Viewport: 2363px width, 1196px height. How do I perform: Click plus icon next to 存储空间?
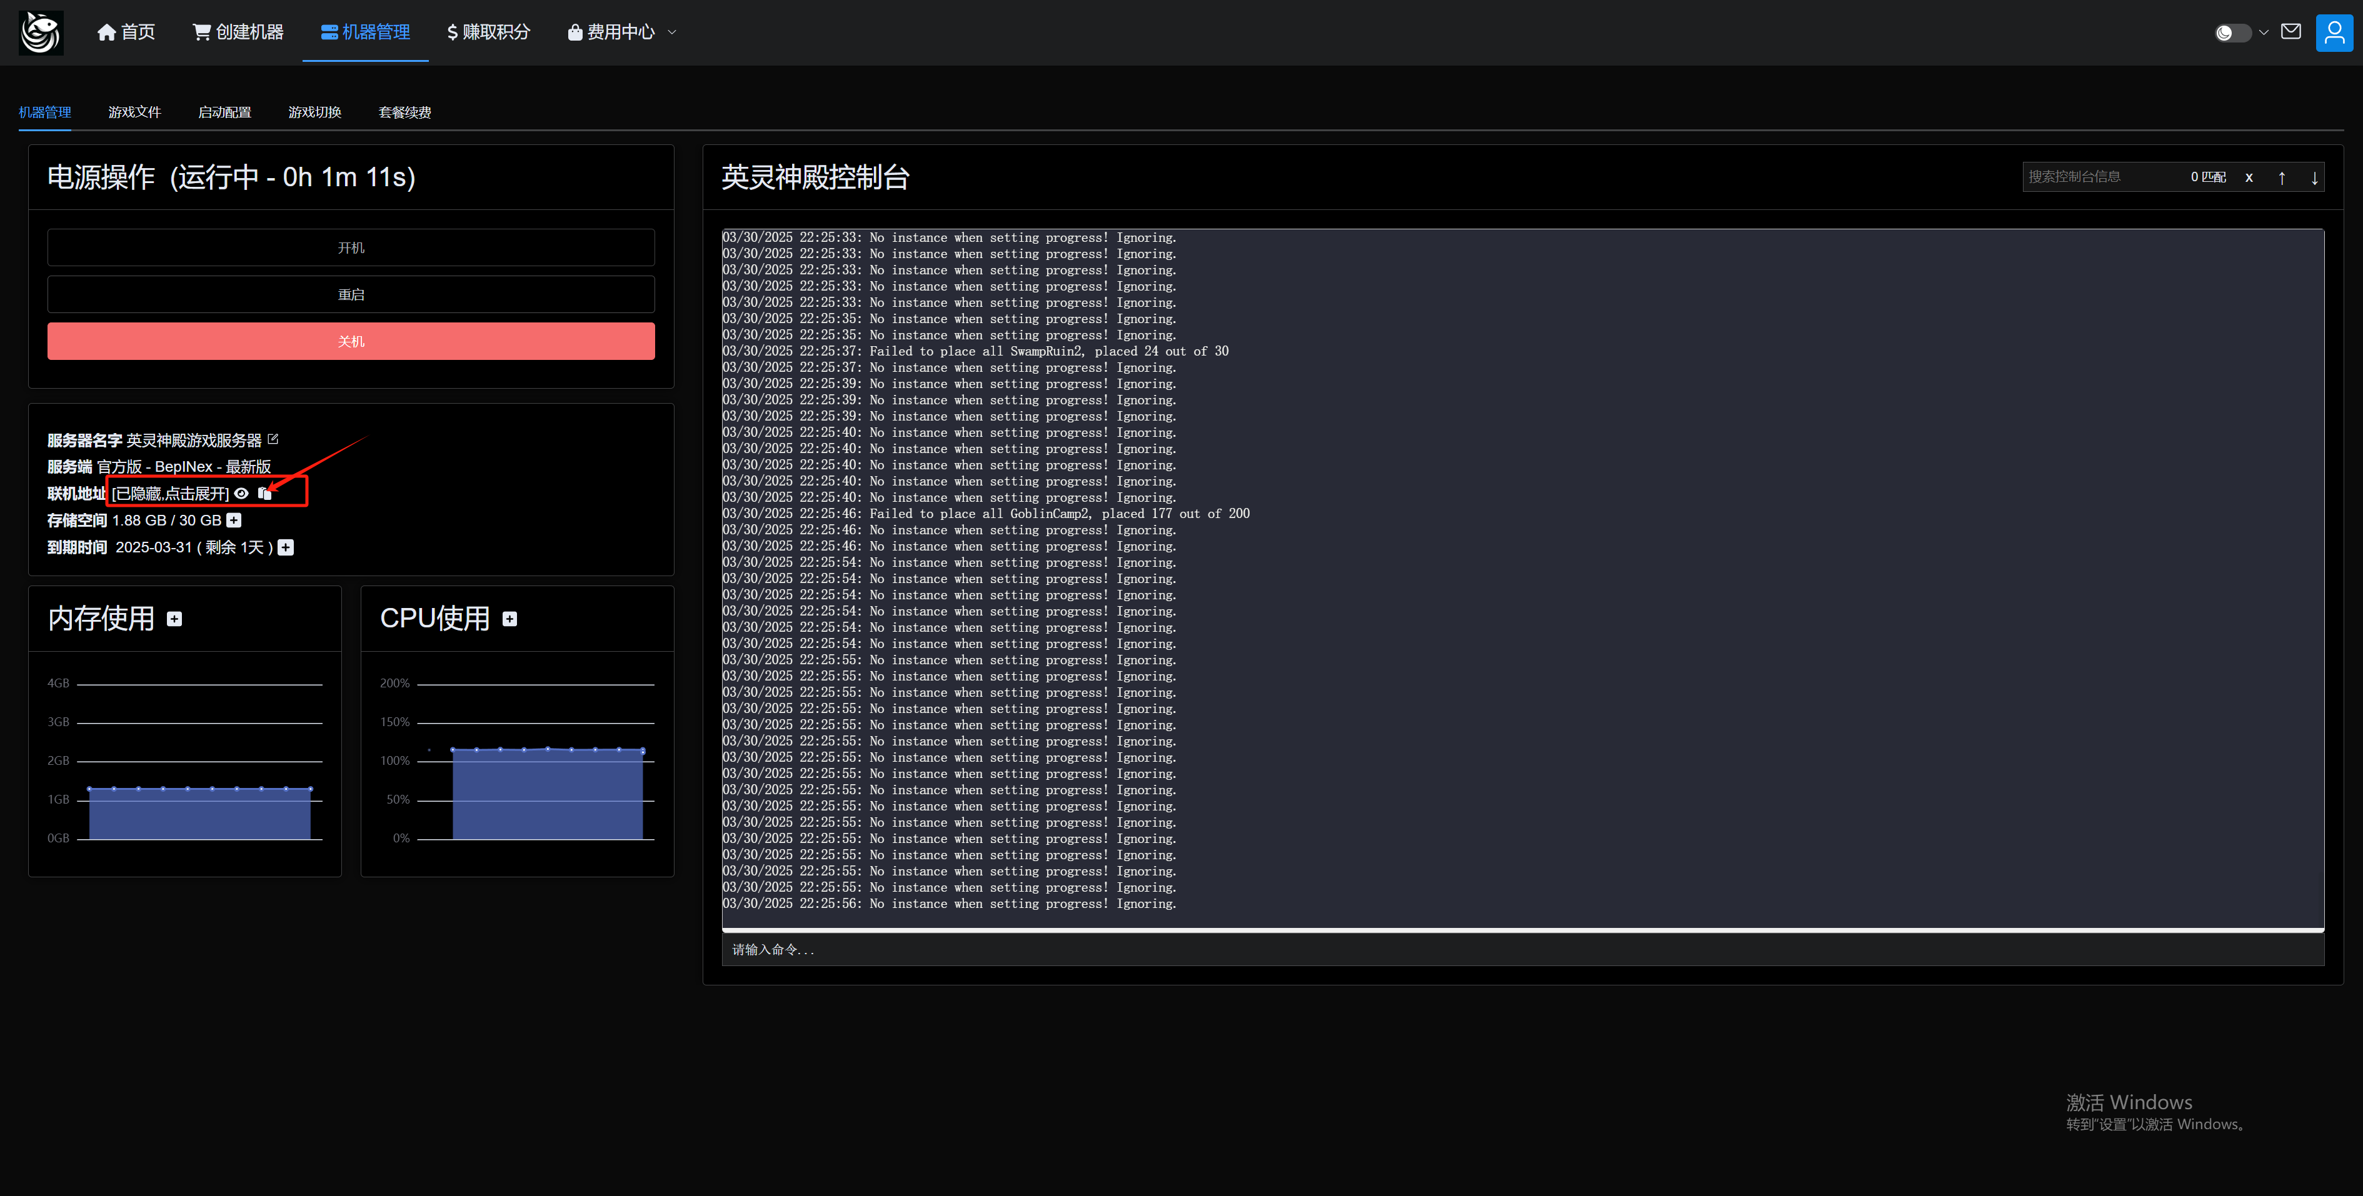(x=234, y=520)
